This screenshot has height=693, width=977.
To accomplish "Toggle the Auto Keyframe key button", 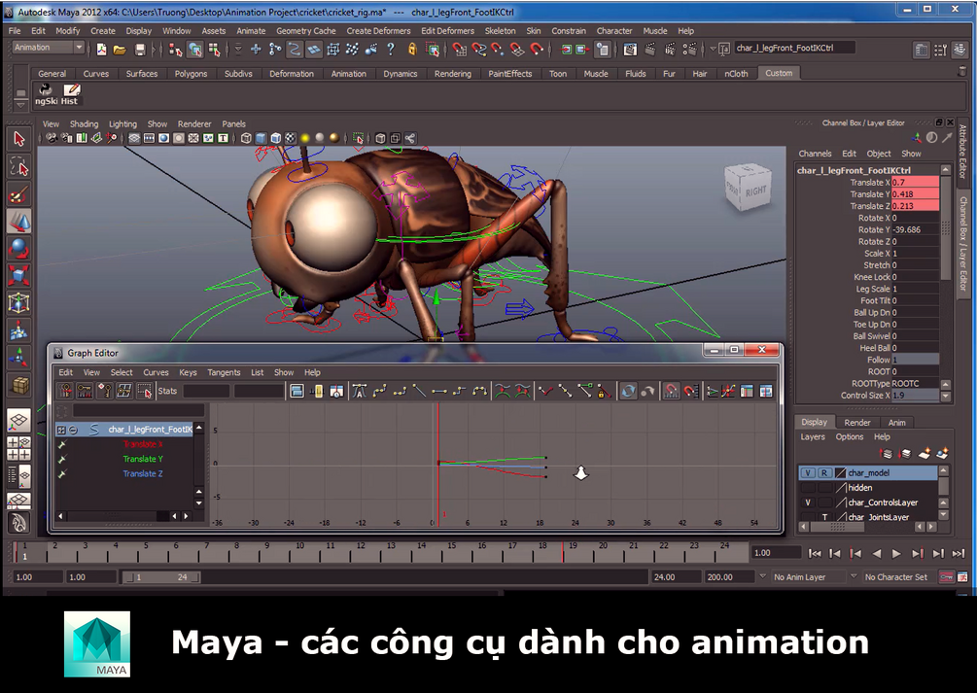I will point(946,577).
